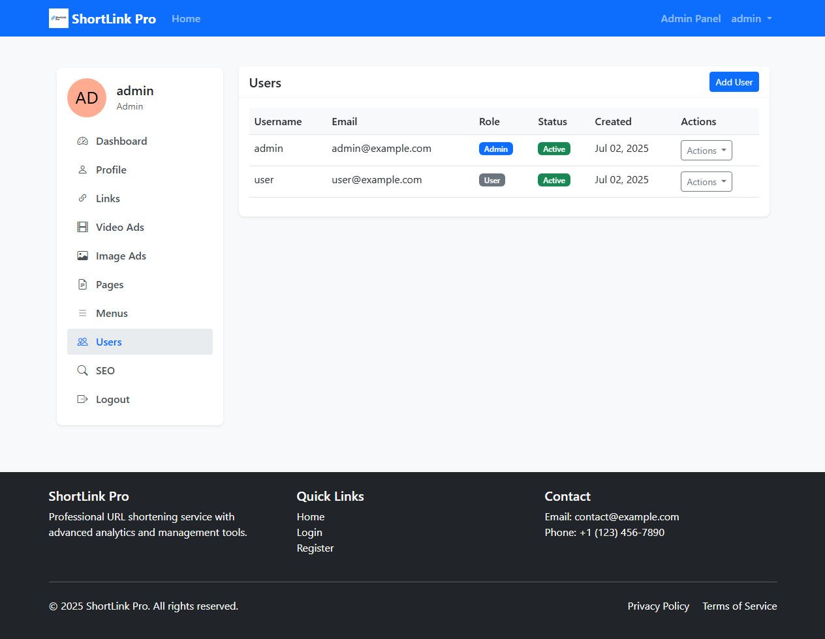
Task: Click ShortLink Pro brand text in navbar
Action: click(x=114, y=19)
